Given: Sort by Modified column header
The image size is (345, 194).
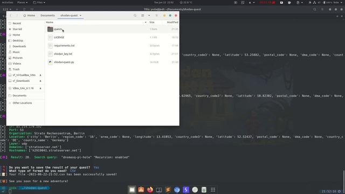Looking at the screenshot, I should (x=172, y=22).
